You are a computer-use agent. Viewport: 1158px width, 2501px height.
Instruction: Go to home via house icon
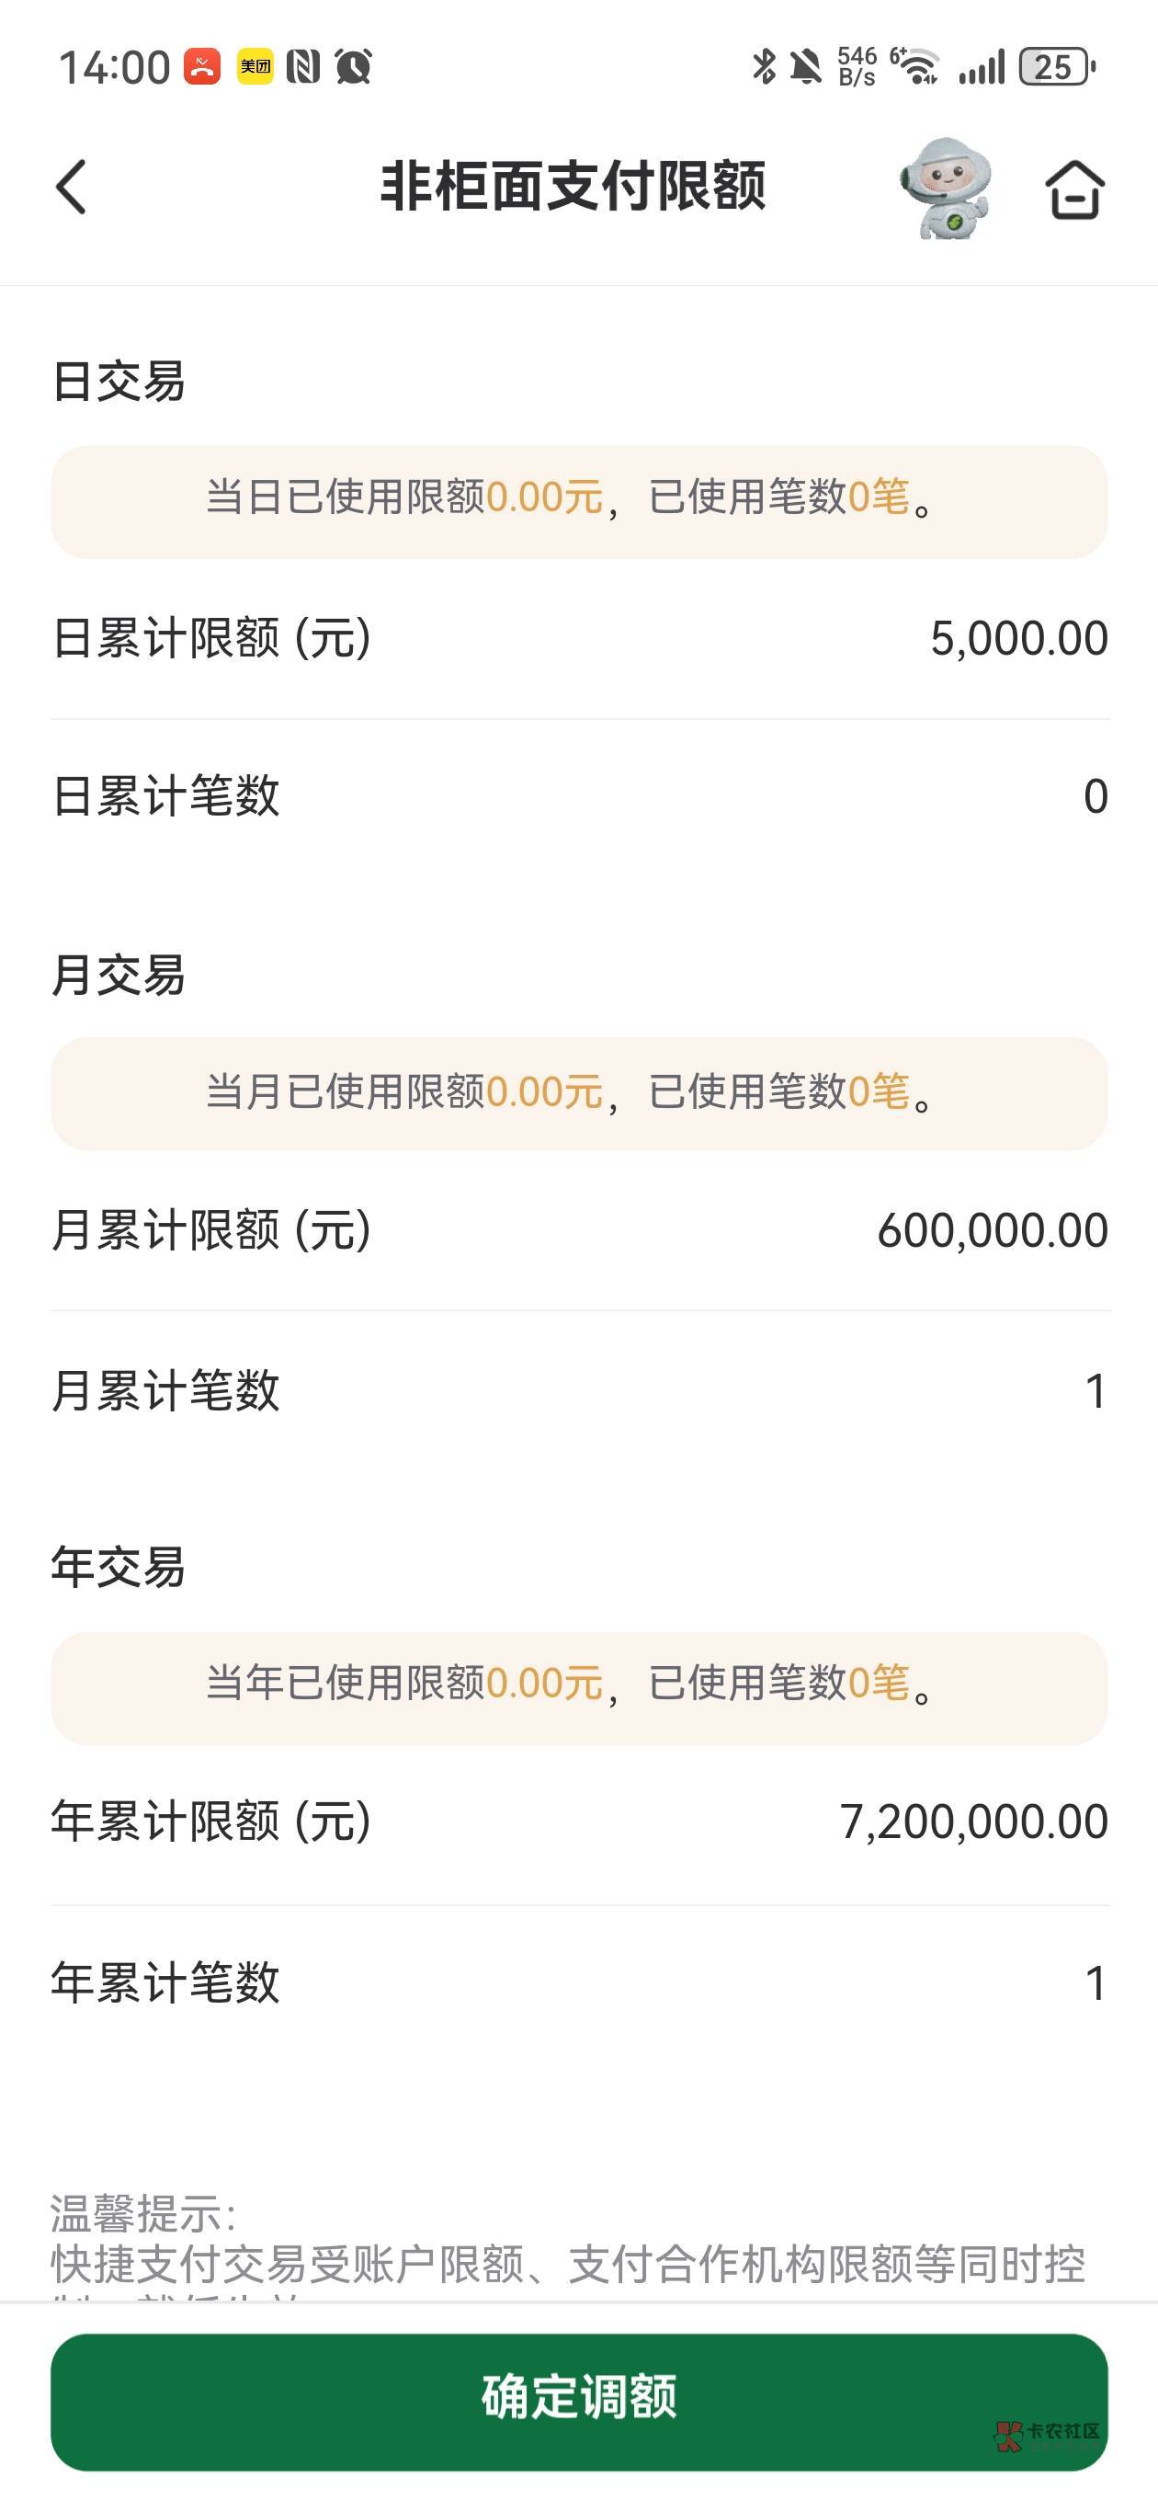1074,188
